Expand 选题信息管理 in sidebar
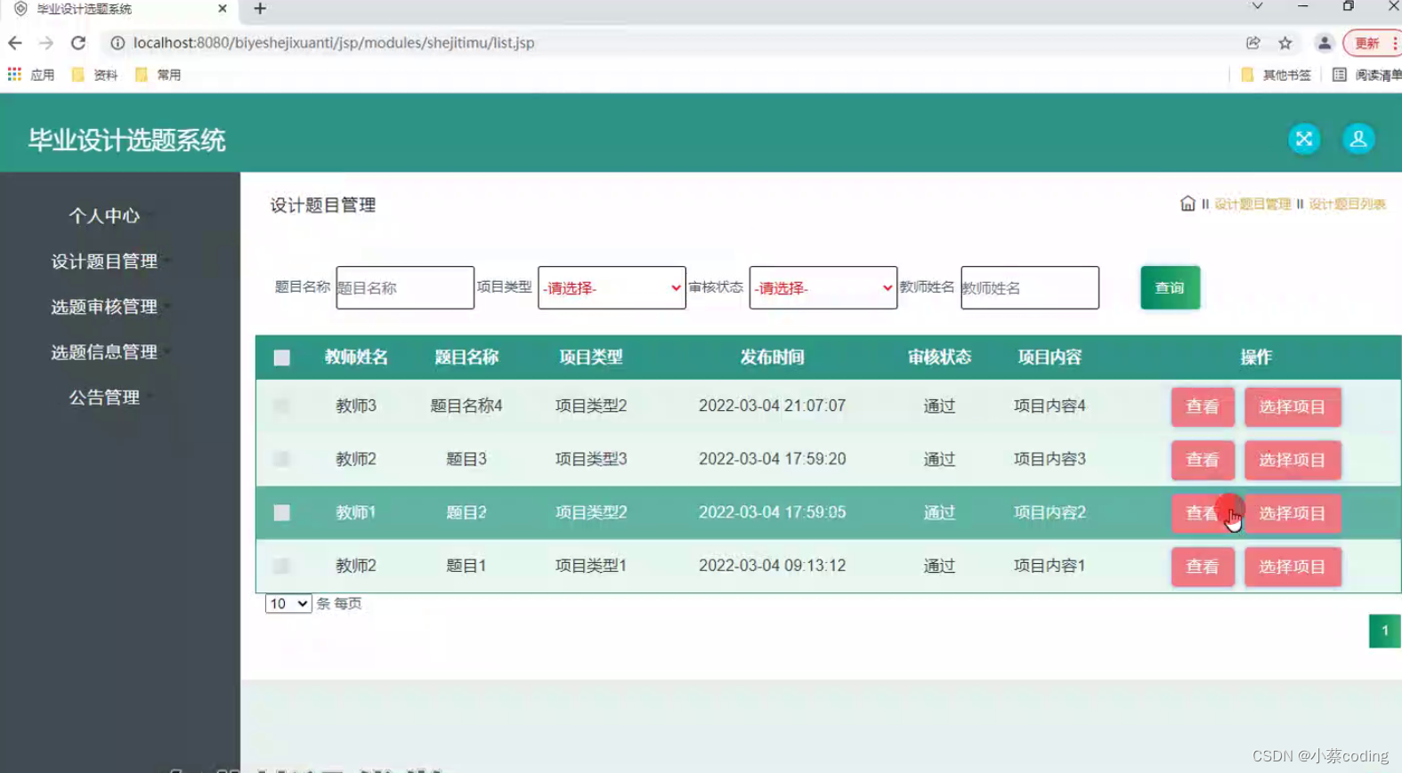 tap(104, 352)
